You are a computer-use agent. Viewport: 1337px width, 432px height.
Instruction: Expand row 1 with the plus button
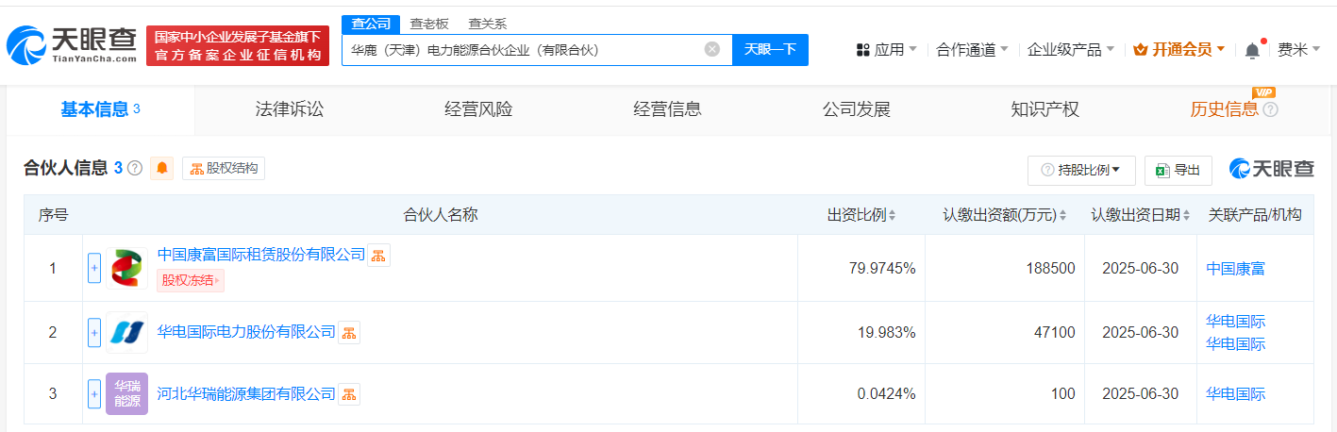[x=94, y=268]
